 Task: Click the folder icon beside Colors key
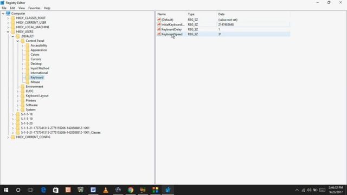[28, 54]
